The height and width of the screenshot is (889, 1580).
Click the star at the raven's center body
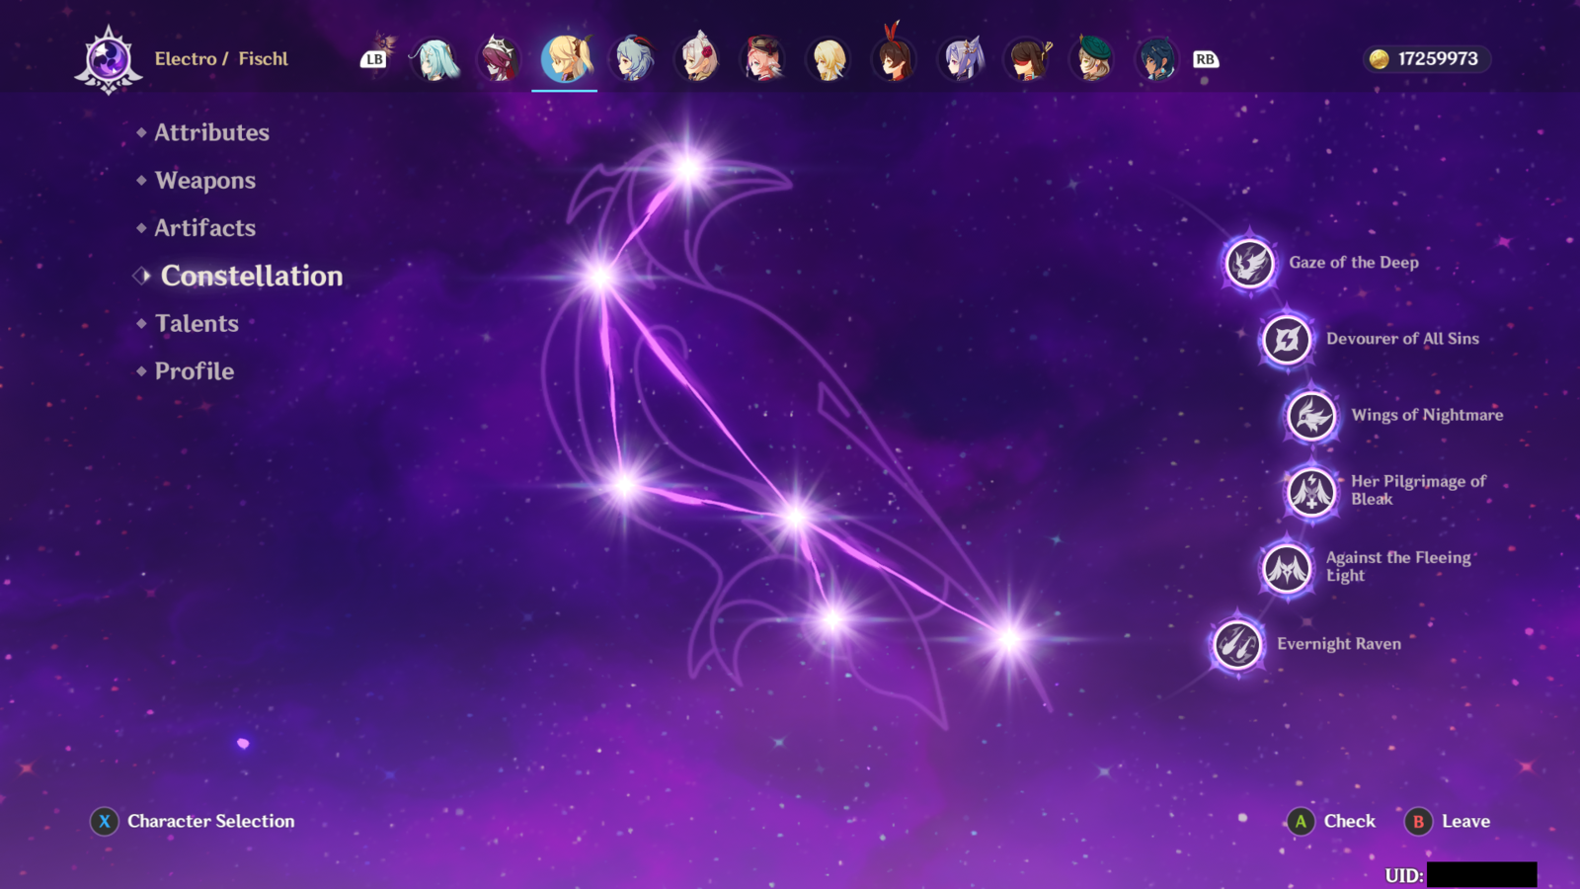pyautogui.click(x=796, y=516)
